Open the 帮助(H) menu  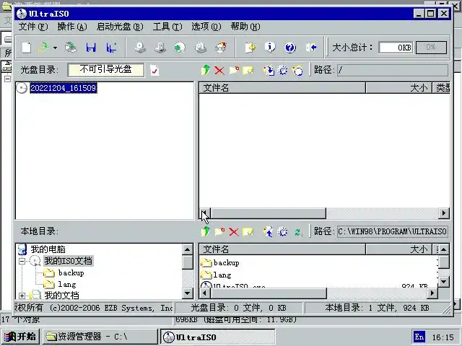pyautogui.click(x=245, y=27)
